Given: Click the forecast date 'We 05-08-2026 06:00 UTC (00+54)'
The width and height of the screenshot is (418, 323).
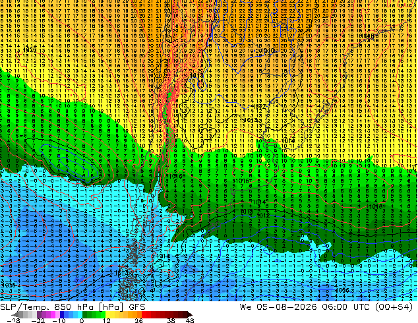Looking at the screenshot, I should click(x=326, y=307).
